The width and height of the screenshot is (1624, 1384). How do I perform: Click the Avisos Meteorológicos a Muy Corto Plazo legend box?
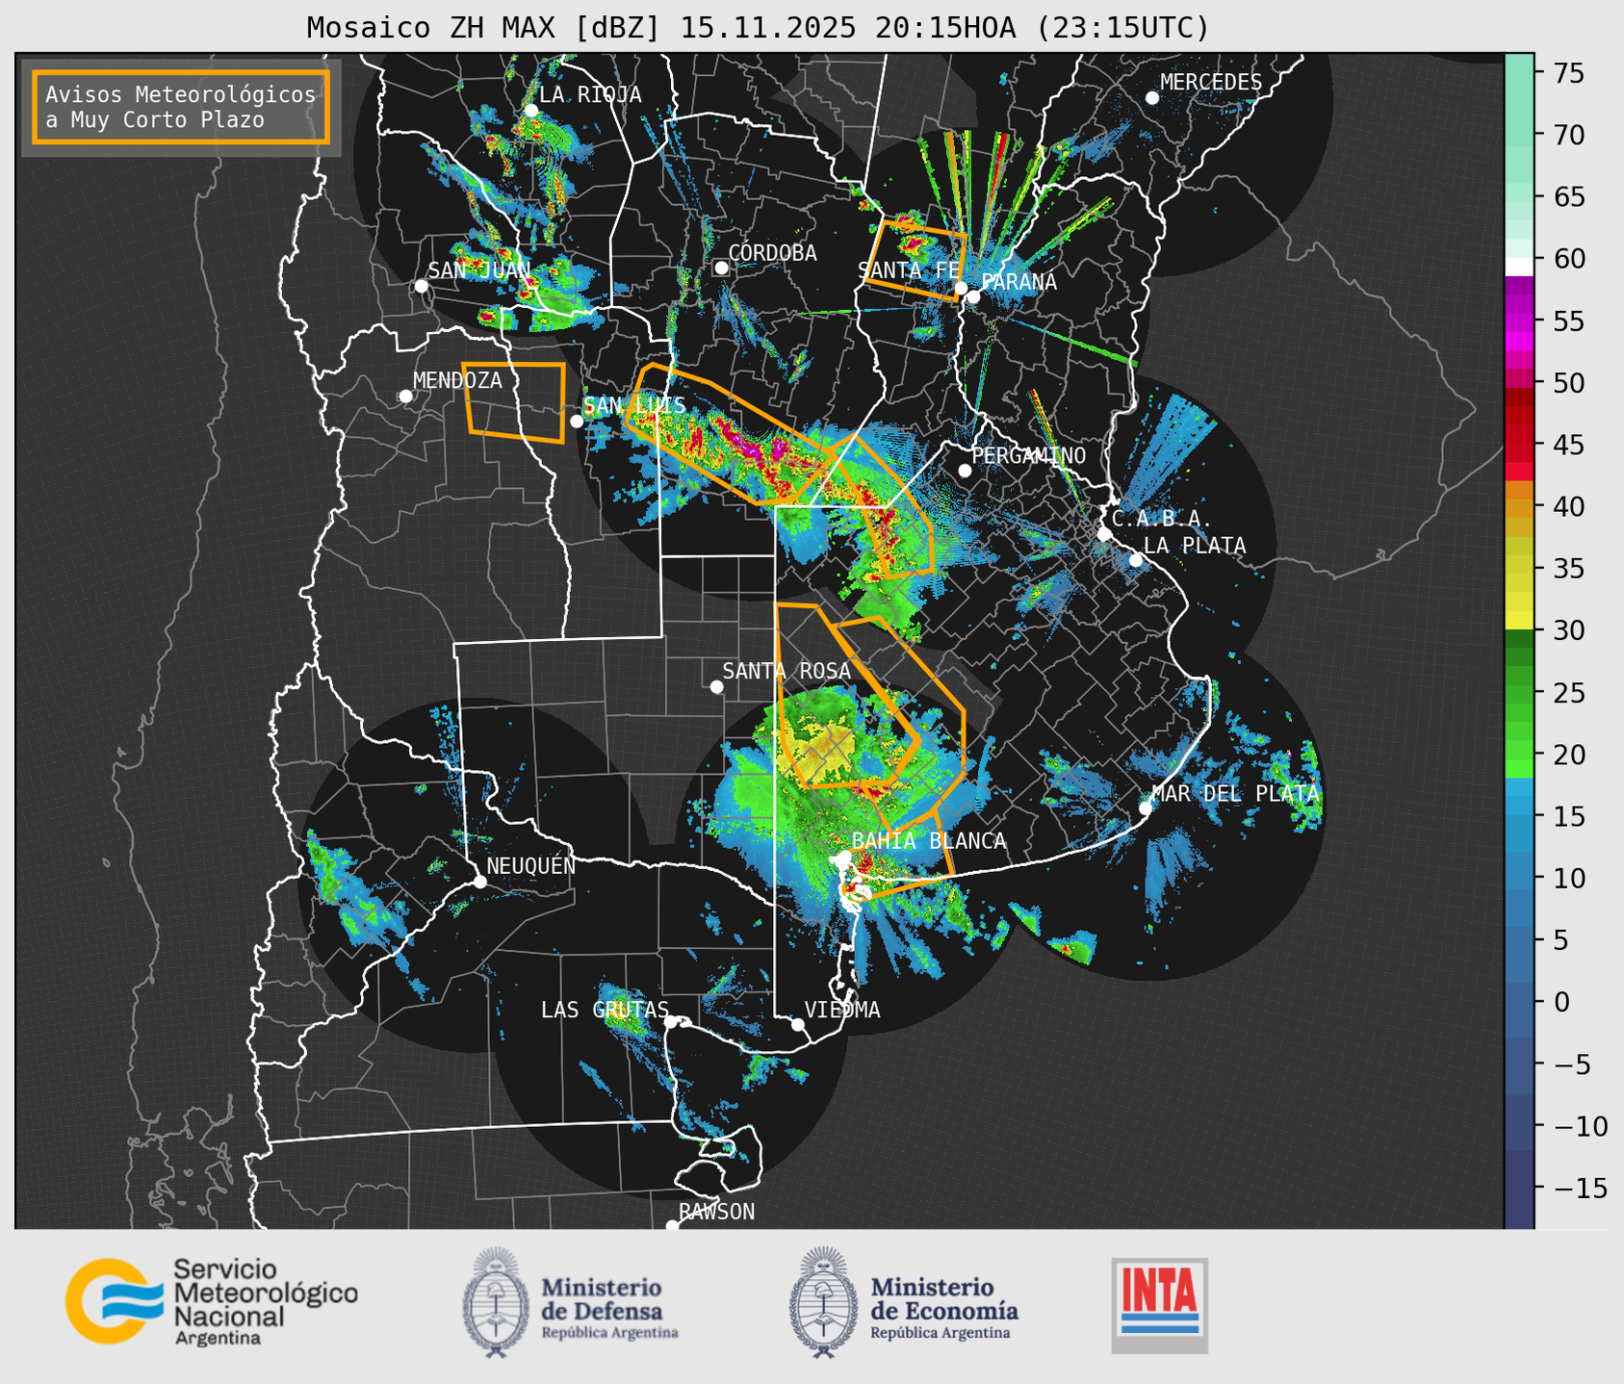[181, 107]
